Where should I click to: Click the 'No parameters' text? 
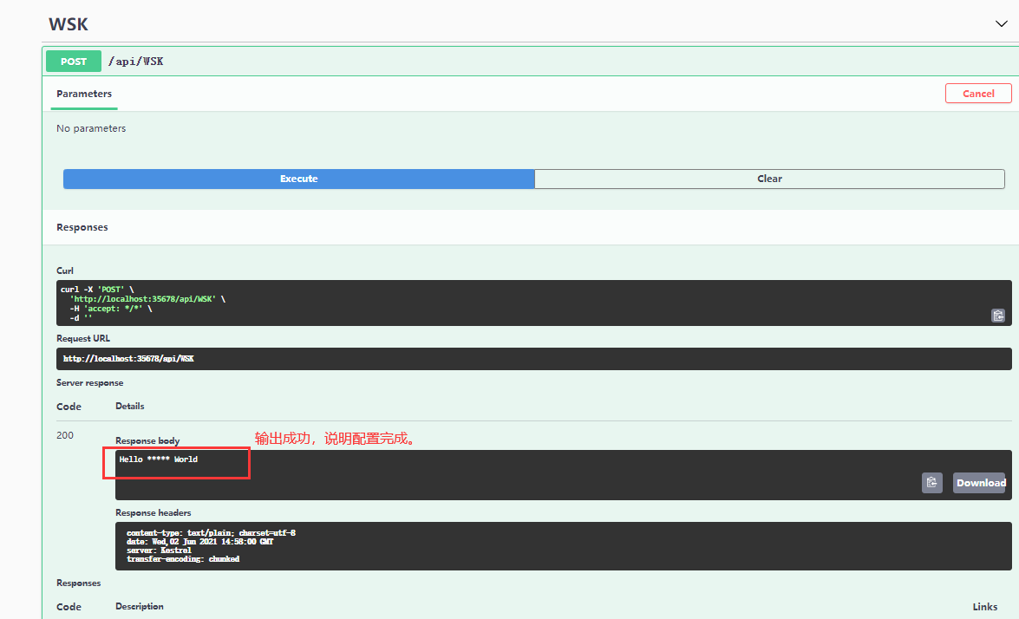tap(91, 128)
